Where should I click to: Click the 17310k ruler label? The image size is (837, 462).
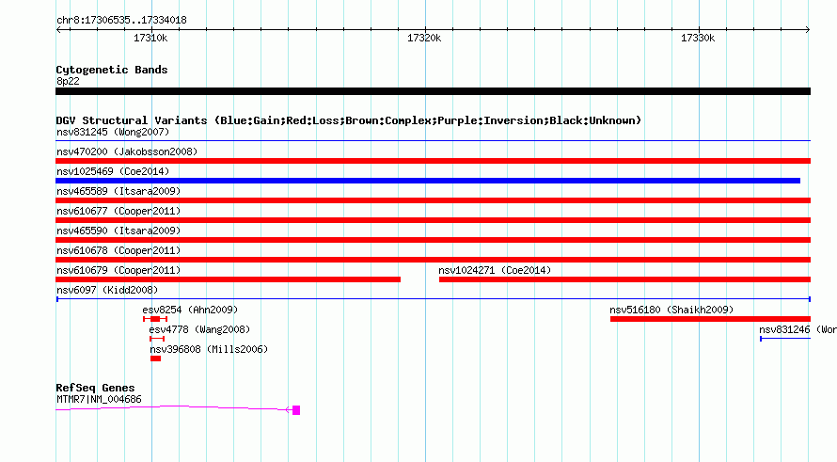[x=150, y=38]
